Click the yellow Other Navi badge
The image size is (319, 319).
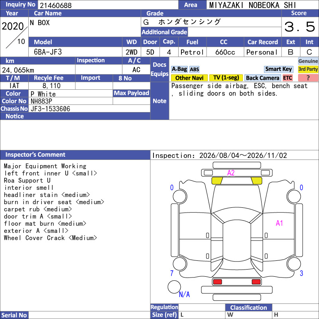189,78
